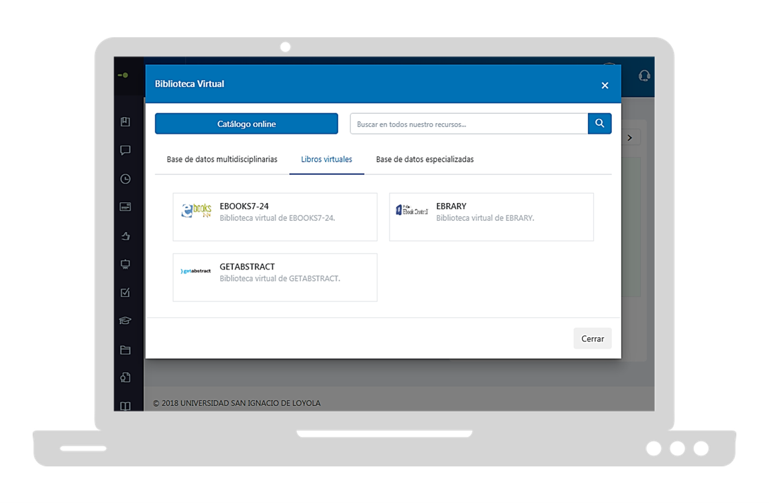Expand the right chevron arrow behind the dialog
Viewport: 769px width, 503px height.
point(630,138)
